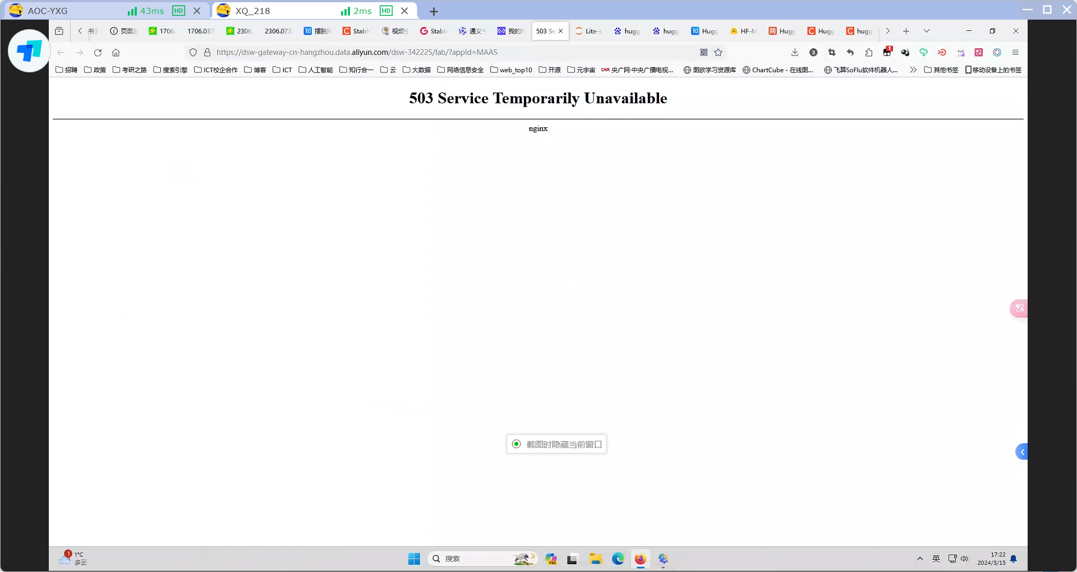The width and height of the screenshot is (1077, 572).
Task: Click the screenshot crop extension icon
Action: click(x=832, y=52)
